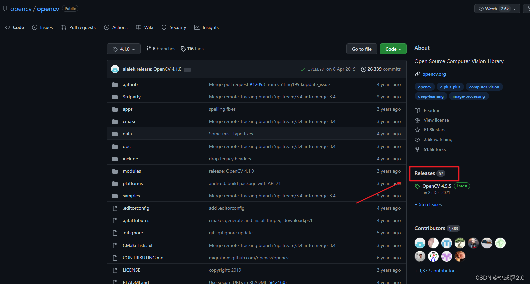Click the third contributor avatar with T logo
The image size is (530, 284).
[x=447, y=243]
